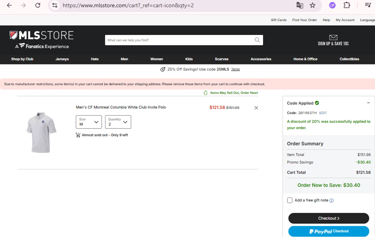Click the 'A Fanatics Experience' tagline
Image resolution: width=375 pixels, height=237 pixels.
(42, 46)
